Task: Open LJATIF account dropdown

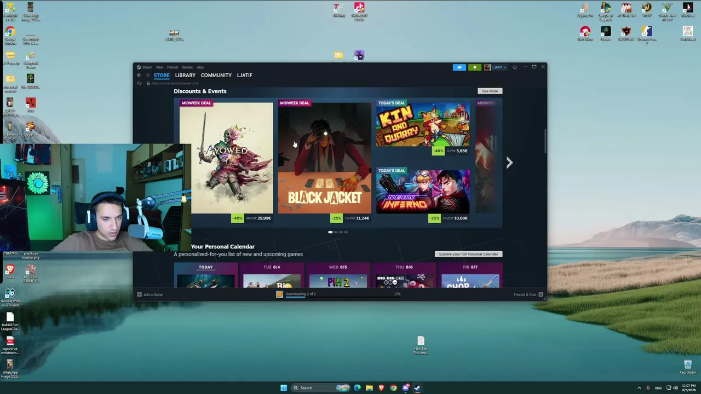Action: coord(495,67)
